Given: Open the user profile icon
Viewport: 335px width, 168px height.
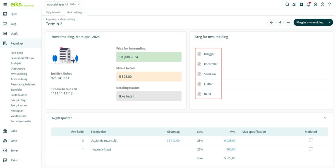Looking at the screenshot, I should 322,4.
